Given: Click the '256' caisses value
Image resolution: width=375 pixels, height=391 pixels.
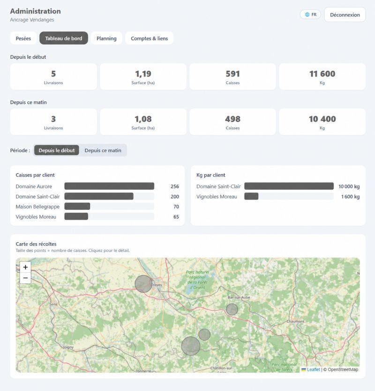Looking at the screenshot, I should 175,186.
